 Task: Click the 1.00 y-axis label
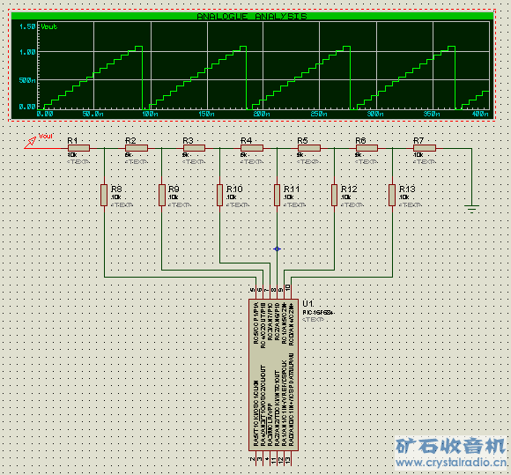pyautogui.click(x=27, y=52)
